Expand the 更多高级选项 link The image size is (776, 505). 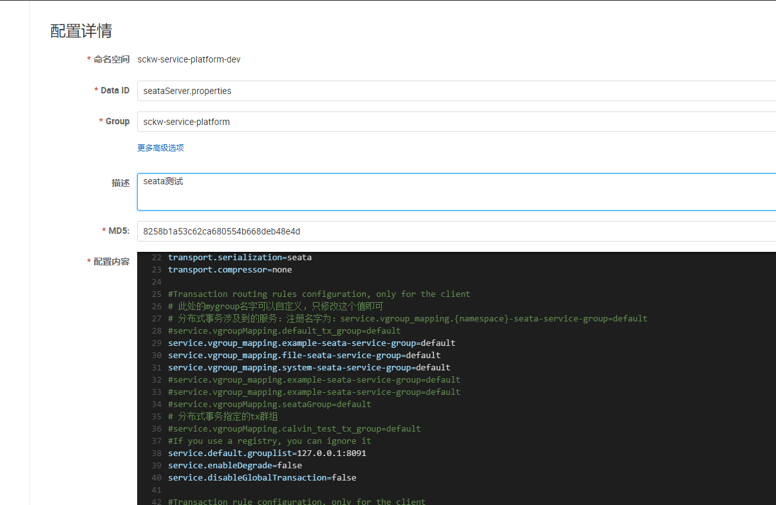[160, 148]
